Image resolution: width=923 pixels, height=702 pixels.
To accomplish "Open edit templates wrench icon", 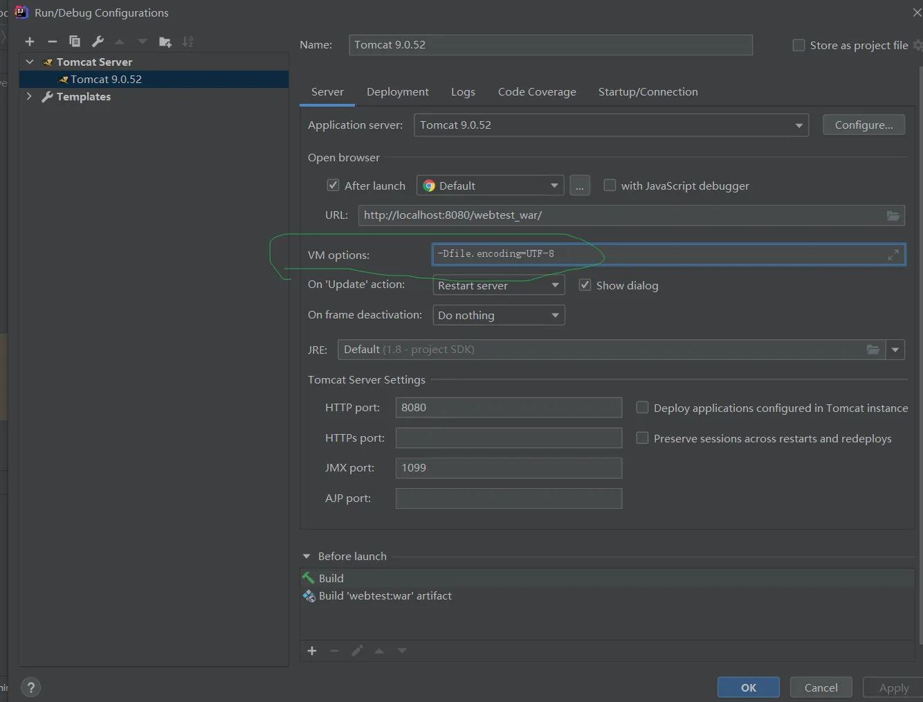I will [x=98, y=42].
